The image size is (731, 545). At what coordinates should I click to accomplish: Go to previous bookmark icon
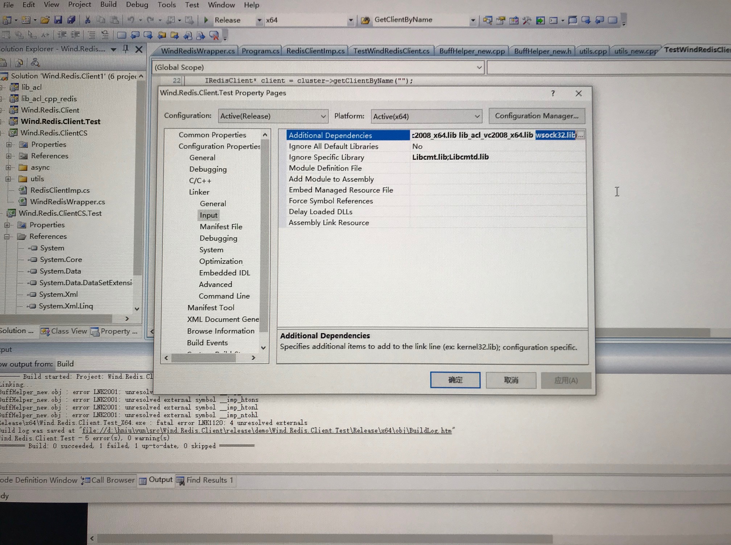135,35
